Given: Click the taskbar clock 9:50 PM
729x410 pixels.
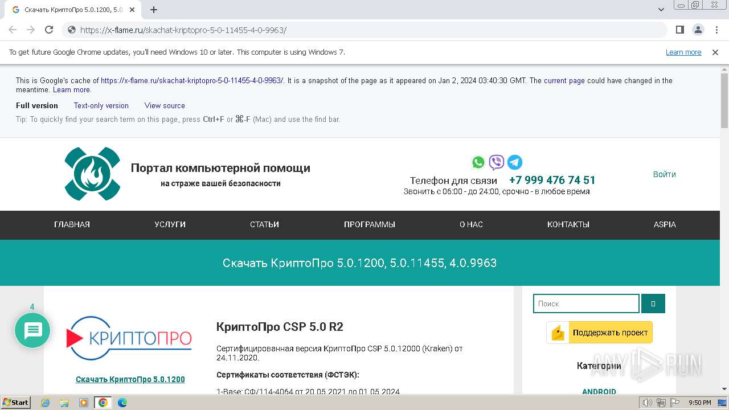Looking at the screenshot, I should click(x=699, y=403).
